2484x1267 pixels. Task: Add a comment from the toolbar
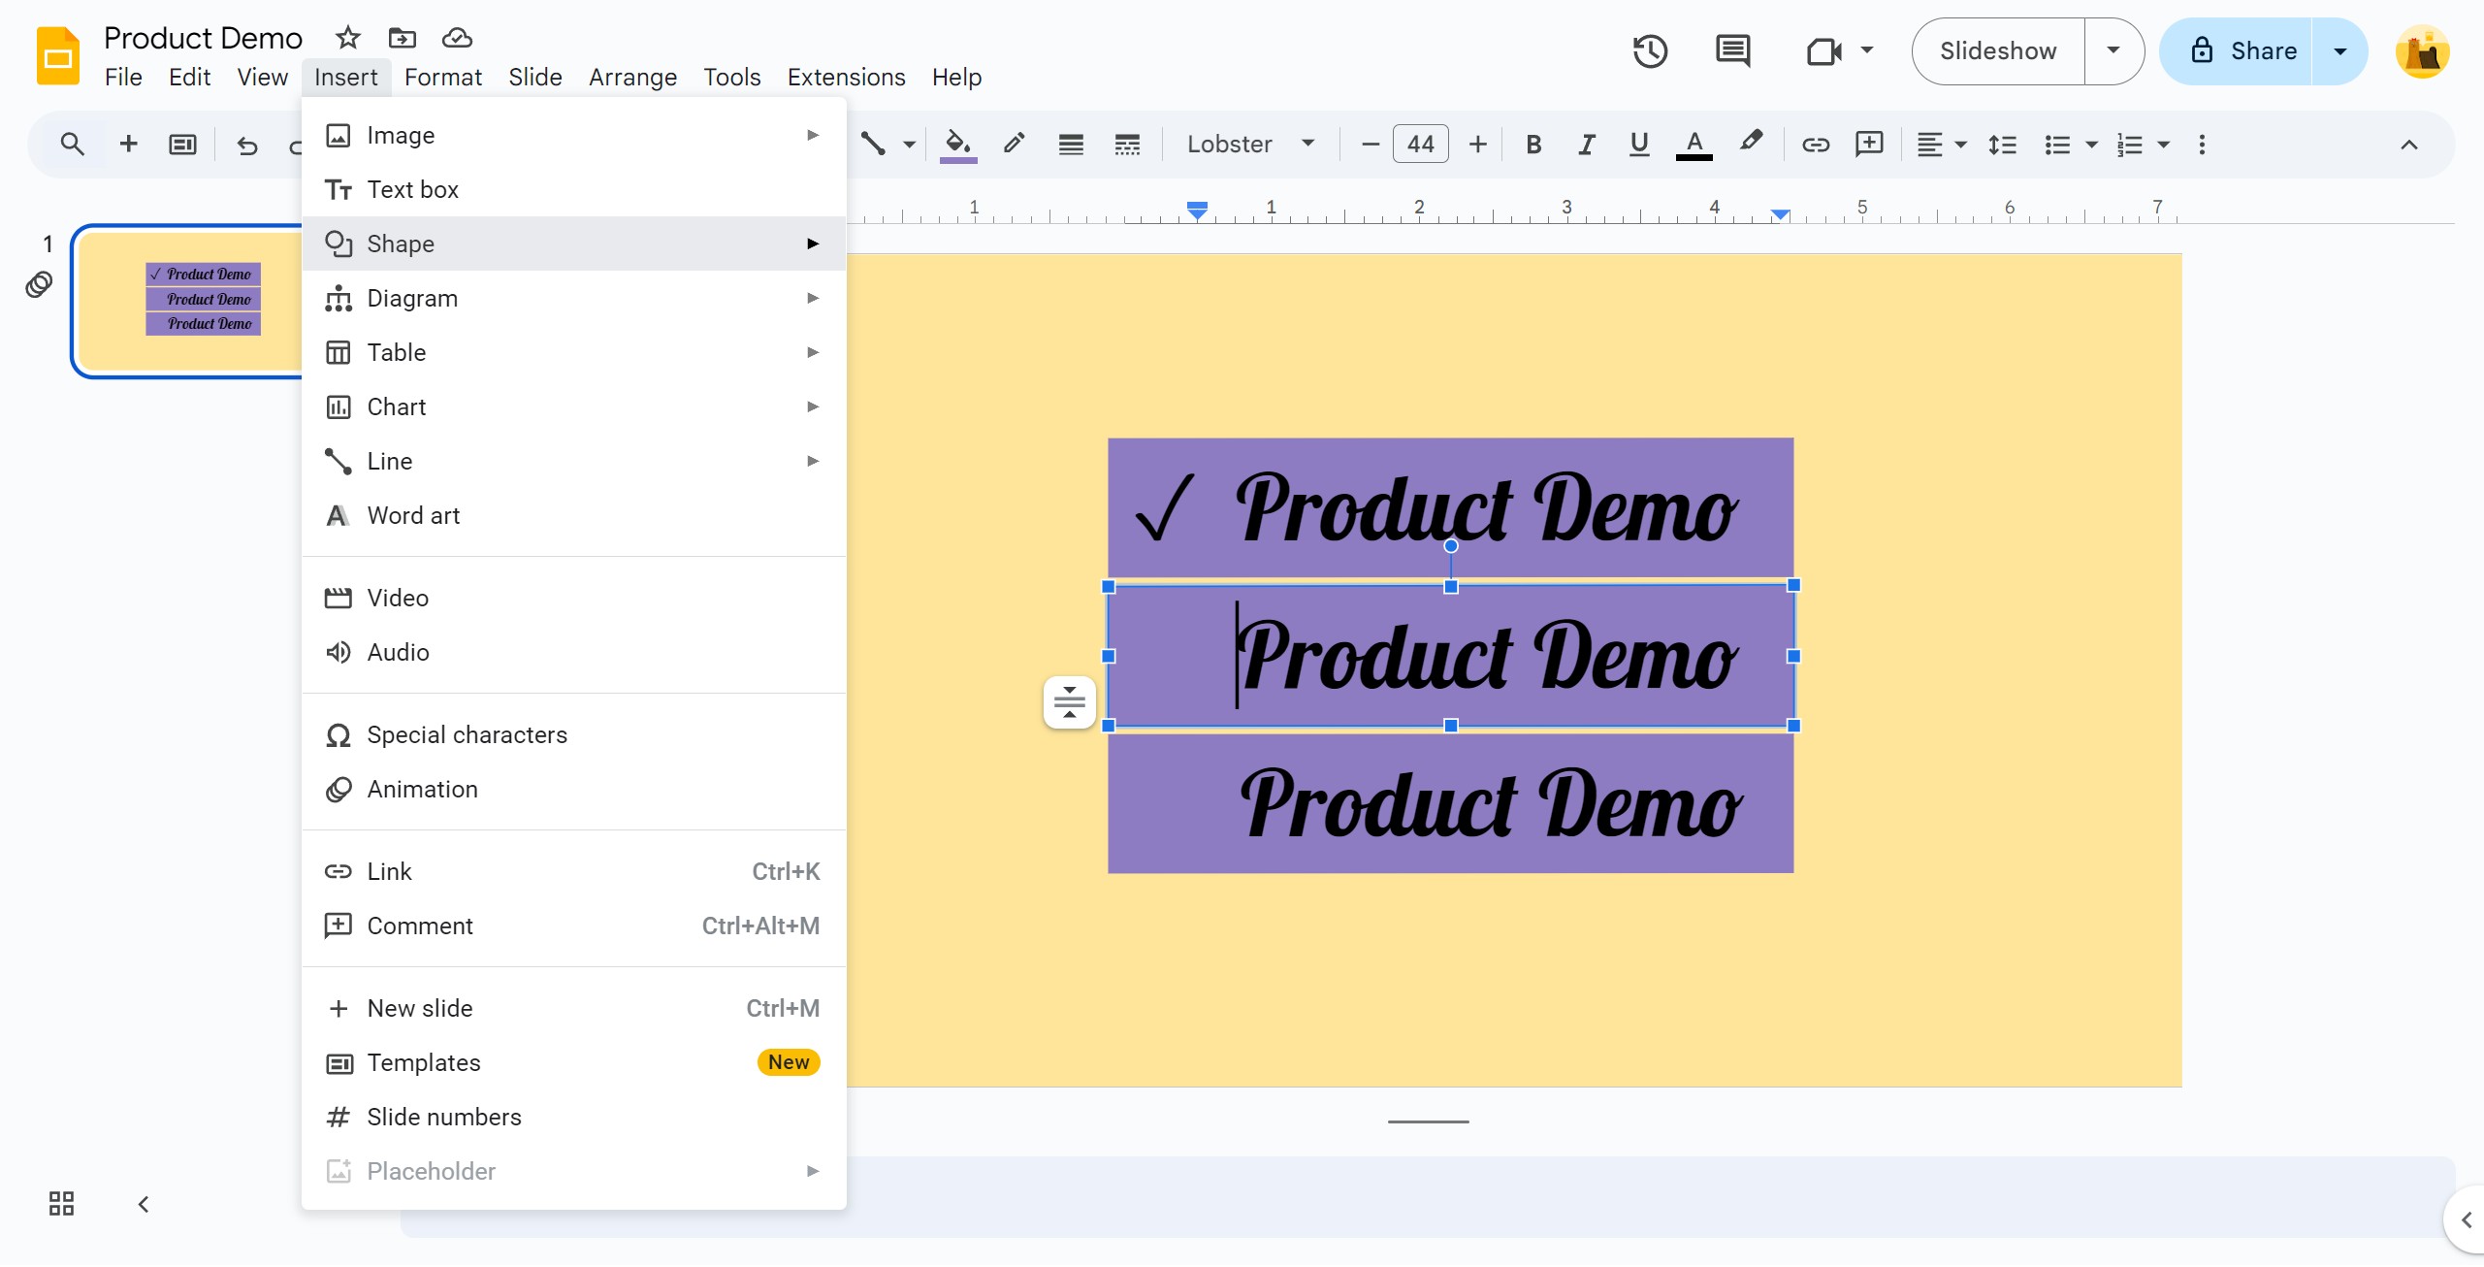click(x=1869, y=145)
